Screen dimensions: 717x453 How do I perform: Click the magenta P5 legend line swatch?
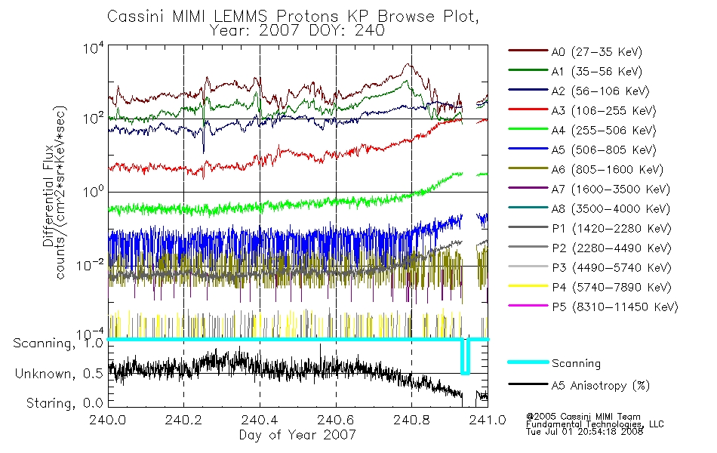(528, 305)
